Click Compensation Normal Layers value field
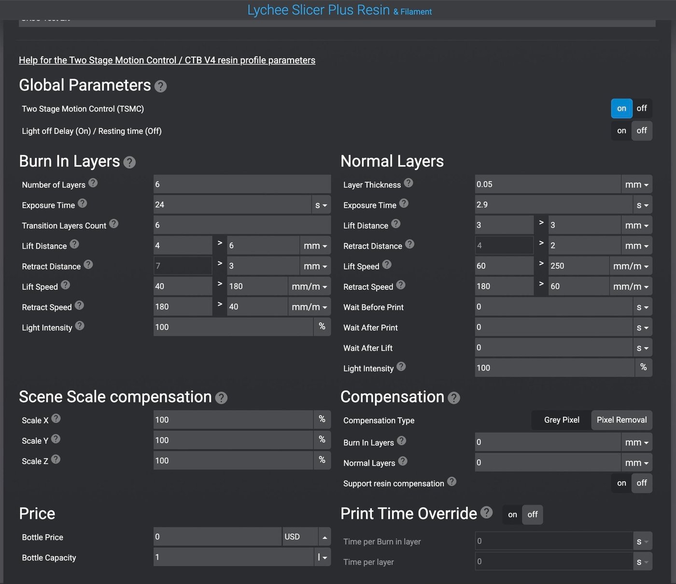 coord(548,462)
